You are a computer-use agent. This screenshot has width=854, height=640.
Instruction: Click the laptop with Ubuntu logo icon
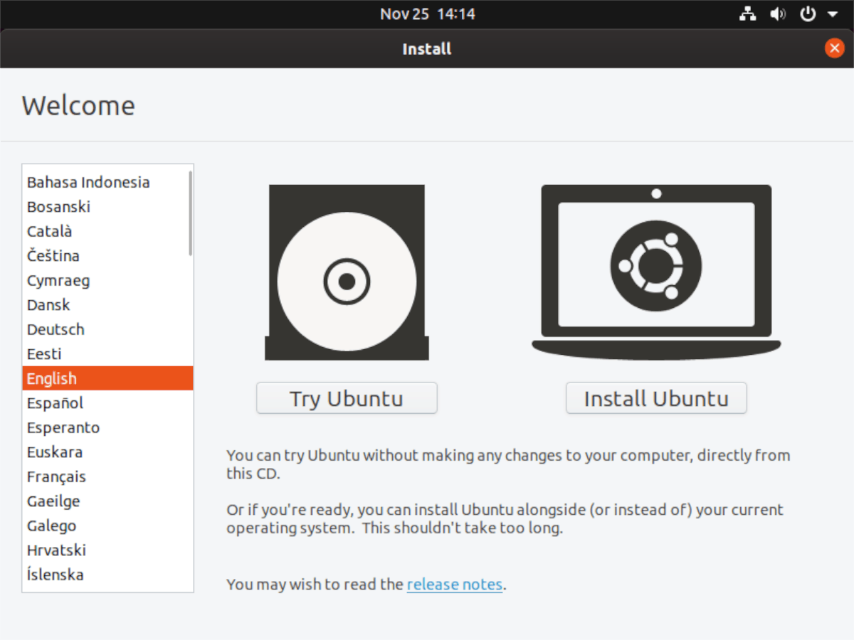tap(655, 270)
